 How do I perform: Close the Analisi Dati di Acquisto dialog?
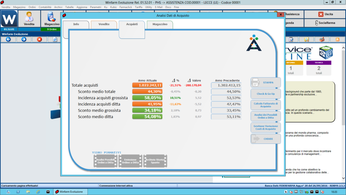(x=281, y=15)
